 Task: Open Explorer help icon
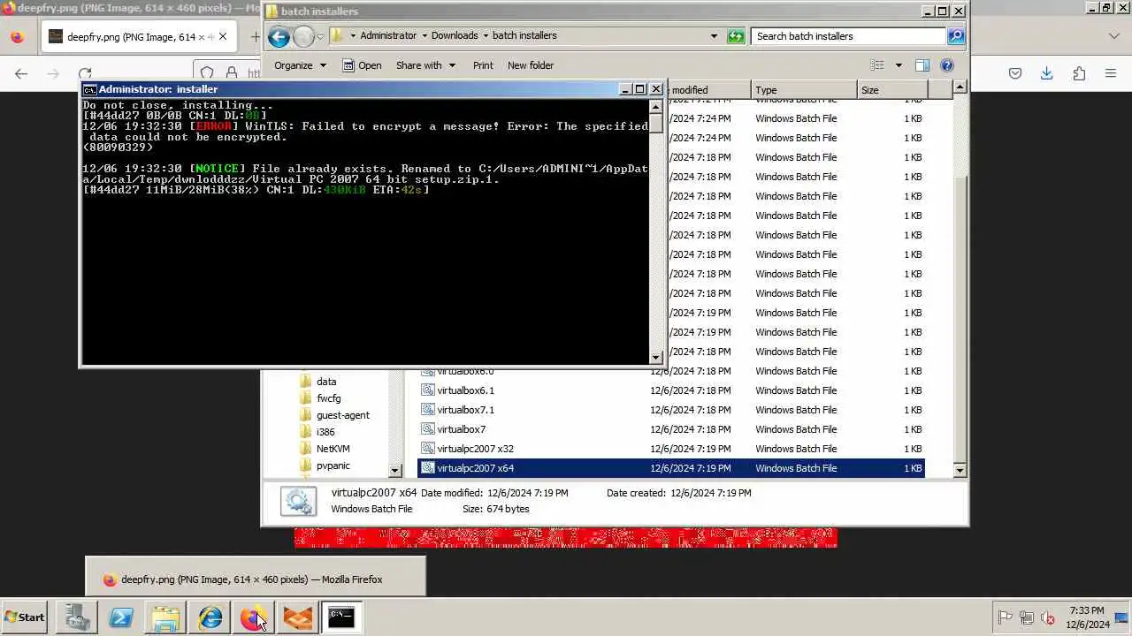pos(947,65)
